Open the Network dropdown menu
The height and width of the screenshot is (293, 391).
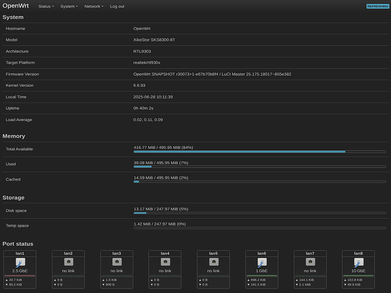point(94,6)
